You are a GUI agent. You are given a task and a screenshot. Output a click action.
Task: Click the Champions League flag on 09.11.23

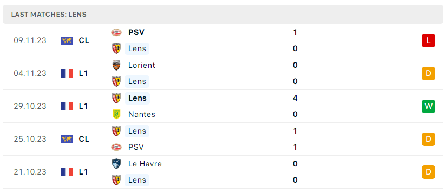67,40
